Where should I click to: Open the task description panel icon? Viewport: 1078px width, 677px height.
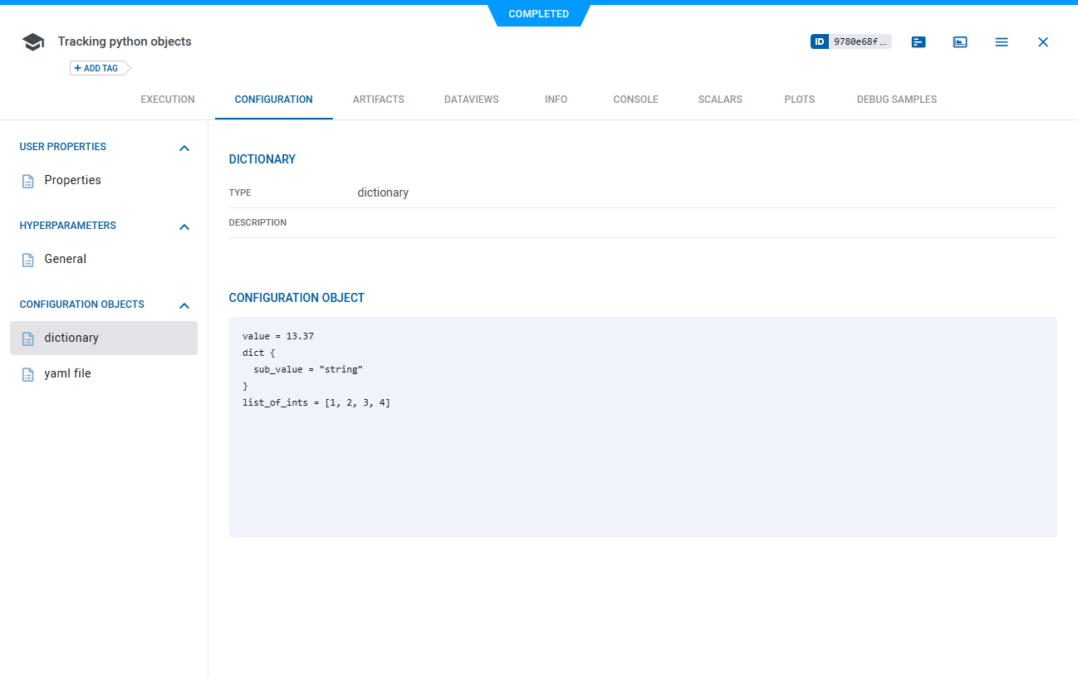coord(918,41)
